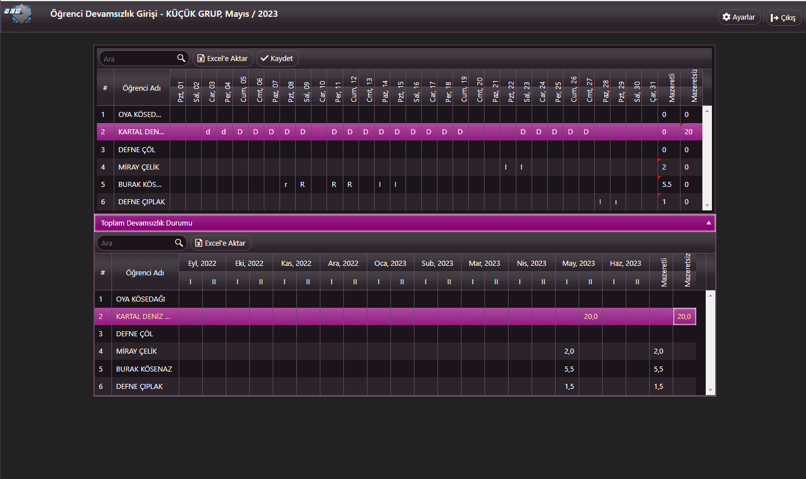Click the Mar, 2023 month header
Screen dimensions: 806x479
click(484, 263)
